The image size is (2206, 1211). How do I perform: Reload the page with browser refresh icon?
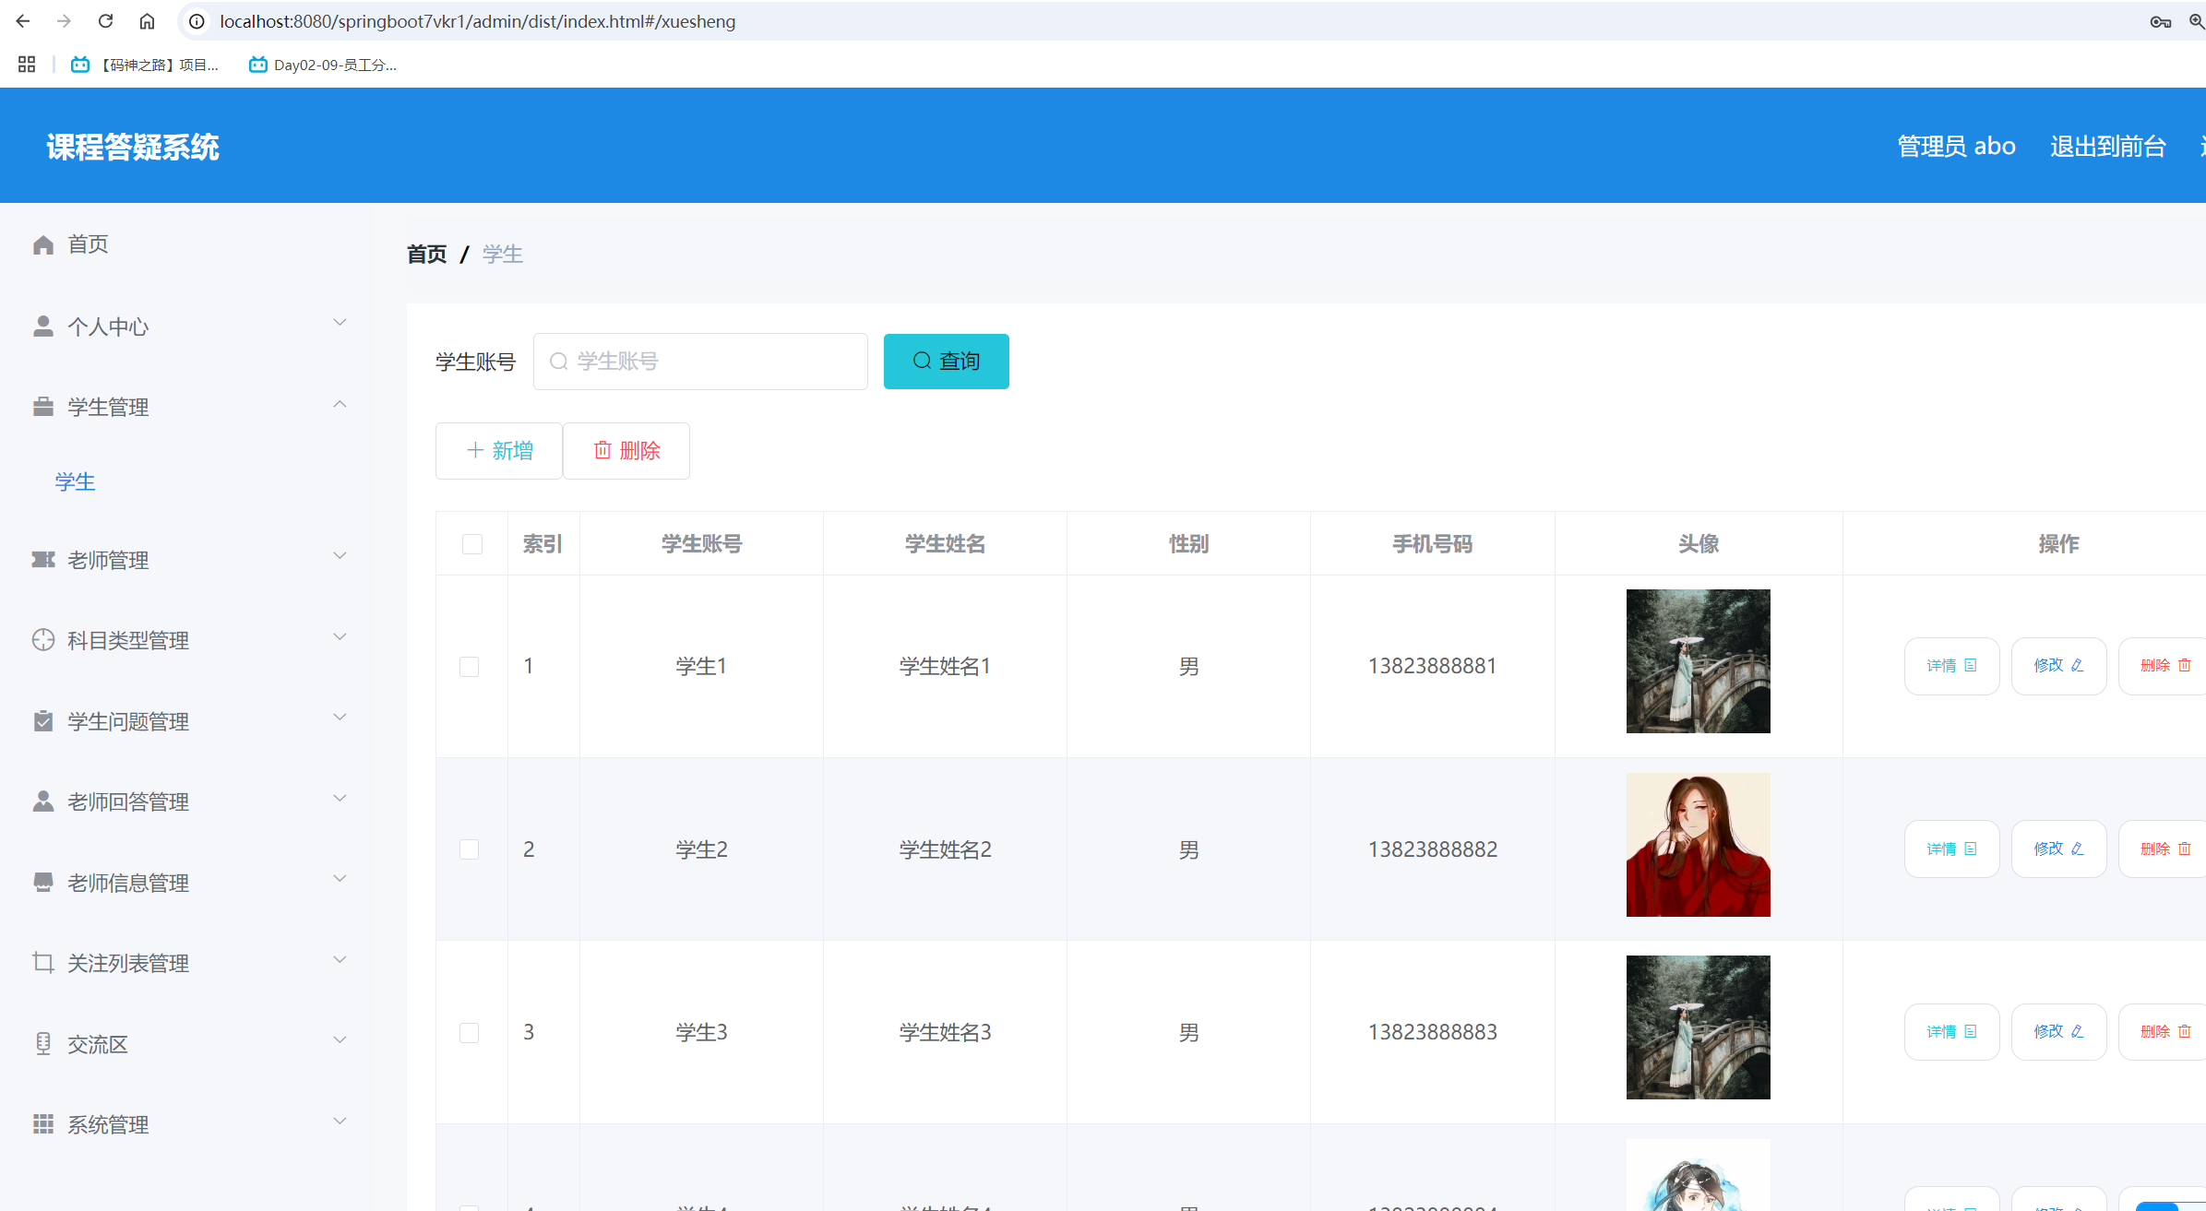(x=105, y=21)
